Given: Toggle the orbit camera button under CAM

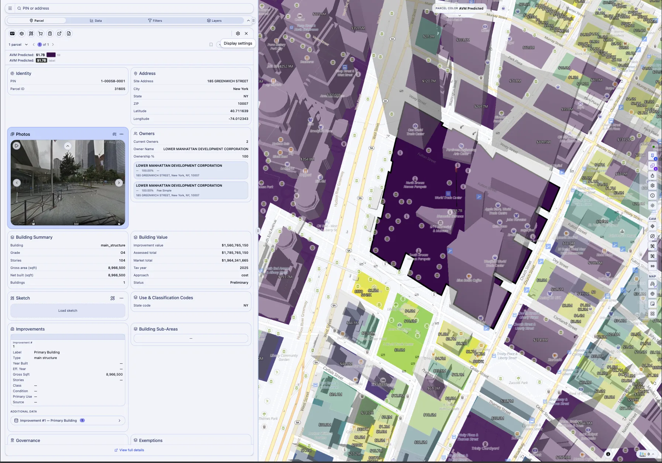Looking at the screenshot, I should (x=652, y=236).
